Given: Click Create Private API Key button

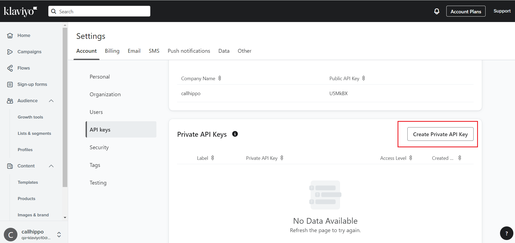Looking at the screenshot, I should coord(440,134).
